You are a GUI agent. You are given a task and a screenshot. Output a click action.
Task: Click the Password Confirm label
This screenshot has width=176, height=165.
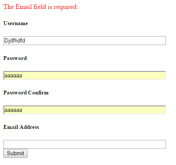pos(26,93)
